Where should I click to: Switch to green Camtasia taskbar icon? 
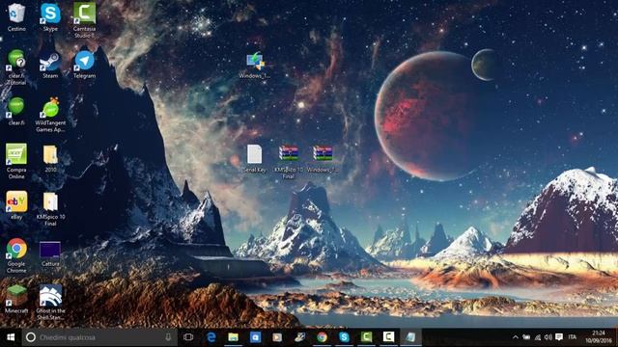click(366, 337)
